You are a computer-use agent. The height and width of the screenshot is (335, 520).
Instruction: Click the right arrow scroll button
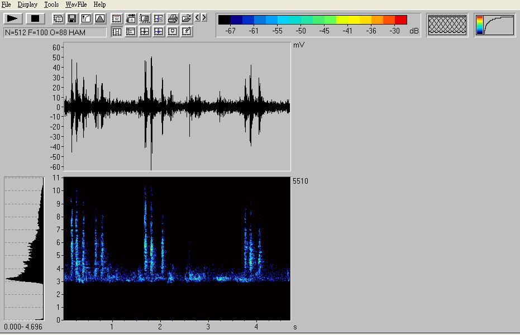coord(204,18)
